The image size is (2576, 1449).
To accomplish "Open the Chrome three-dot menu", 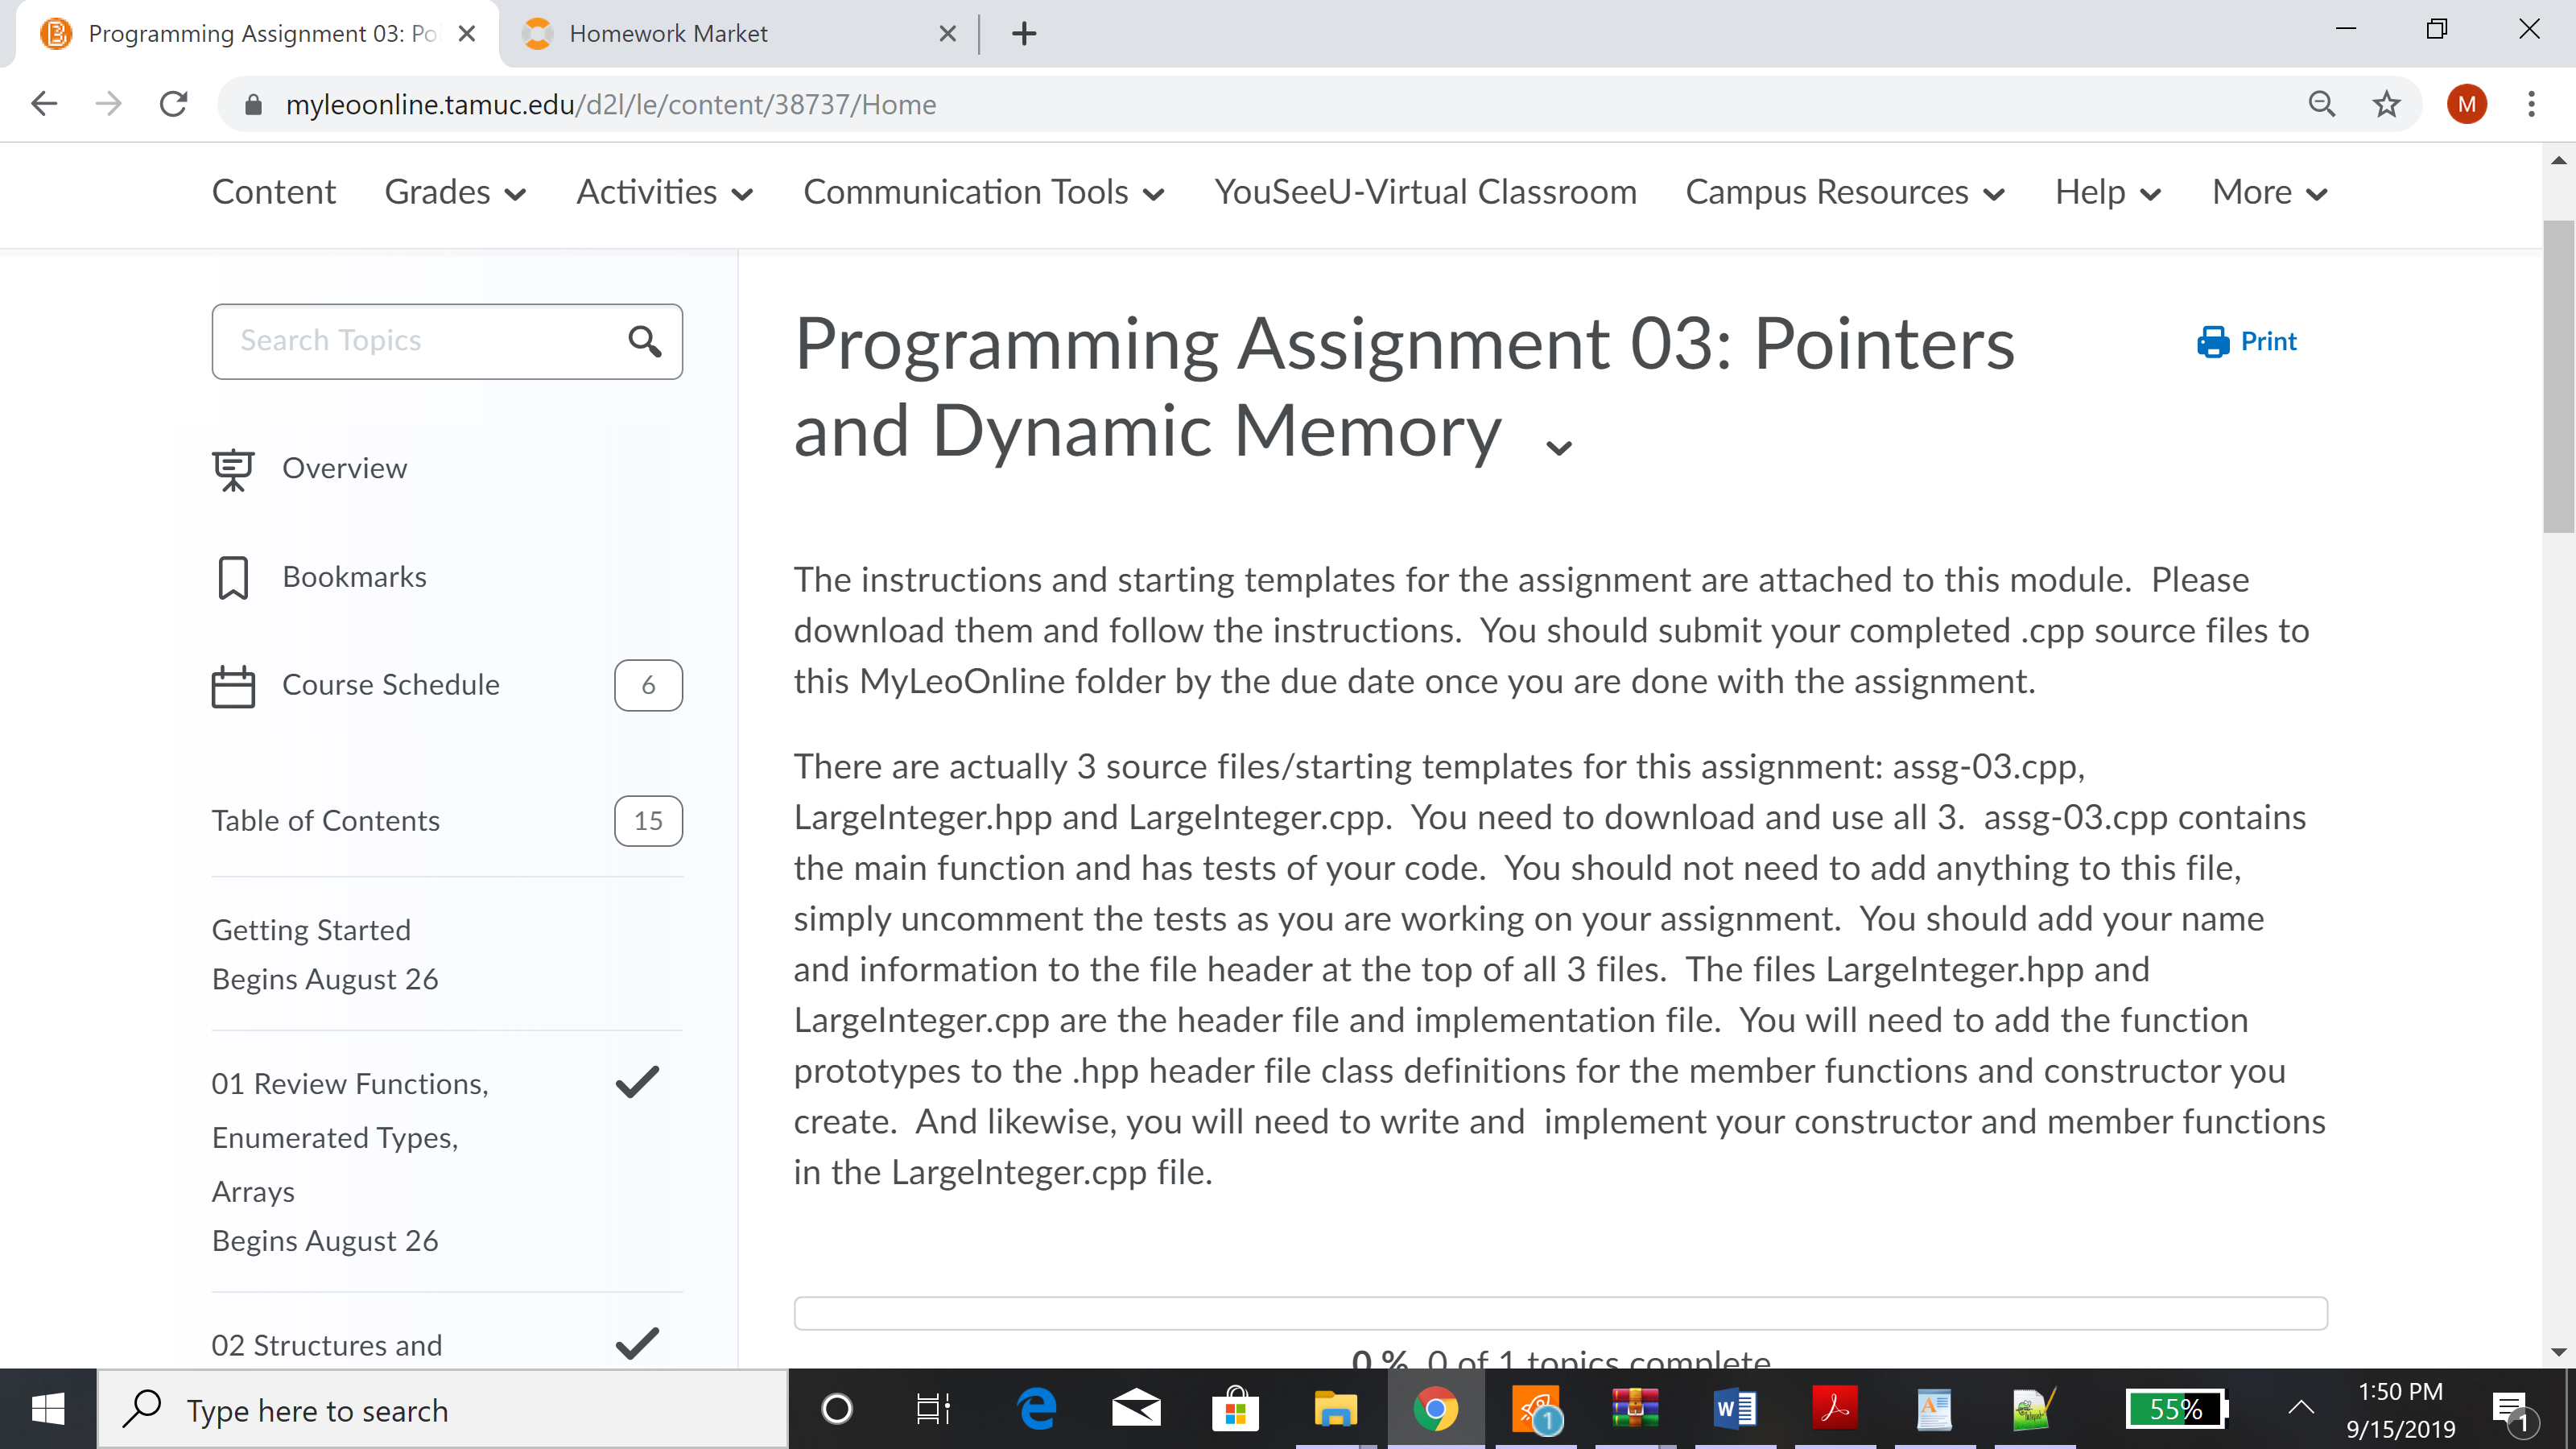I will tap(2531, 104).
